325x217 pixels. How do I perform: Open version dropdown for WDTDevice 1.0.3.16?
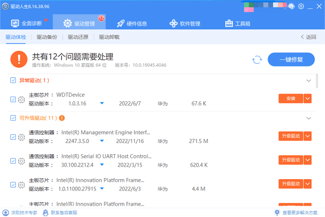pos(101,103)
